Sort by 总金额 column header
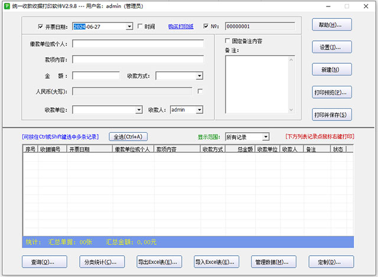This screenshot has width=378, height=277. tap(240, 149)
